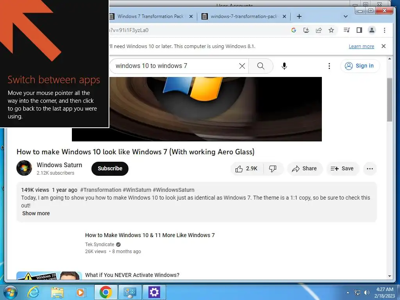Switch to Windows 7 Transformation Pack tab
The height and width of the screenshot is (300, 400).
(x=150, y=16)
